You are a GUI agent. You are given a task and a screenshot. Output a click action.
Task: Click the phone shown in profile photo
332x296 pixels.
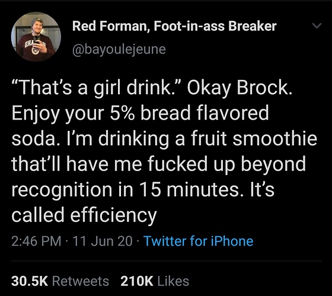coord(37,40)
